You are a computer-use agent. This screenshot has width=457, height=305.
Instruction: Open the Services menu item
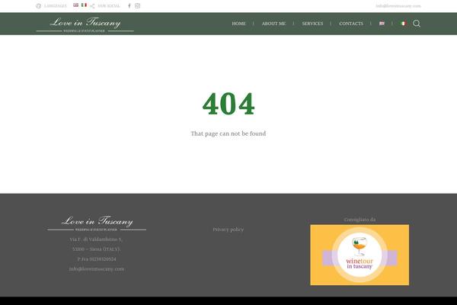point(312,24)
